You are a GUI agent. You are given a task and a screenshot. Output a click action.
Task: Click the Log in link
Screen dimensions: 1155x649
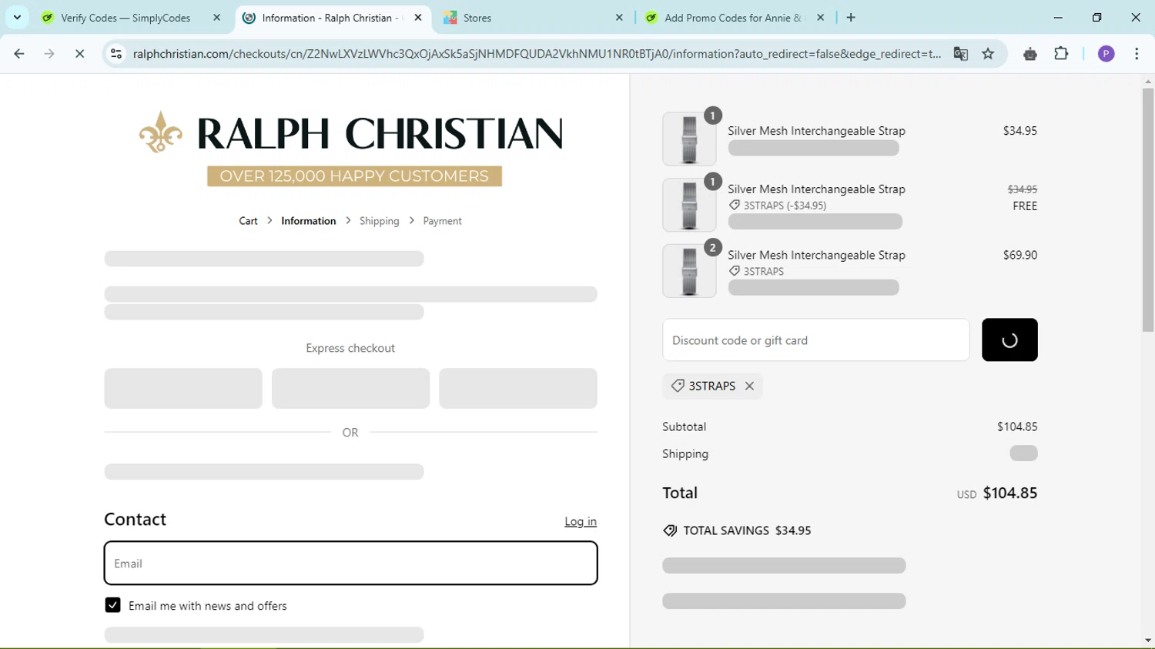click(581, 521)
